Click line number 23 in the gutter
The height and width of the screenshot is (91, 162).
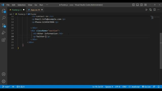click(x=12, y=48)
